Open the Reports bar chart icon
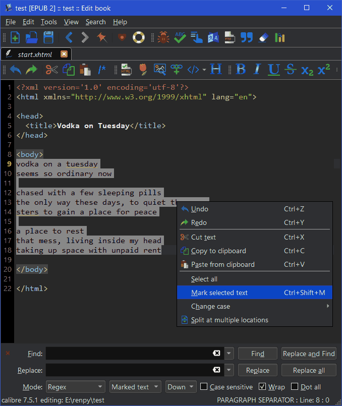Viewport: 342px width, 406px height. (x=279, y=37)
